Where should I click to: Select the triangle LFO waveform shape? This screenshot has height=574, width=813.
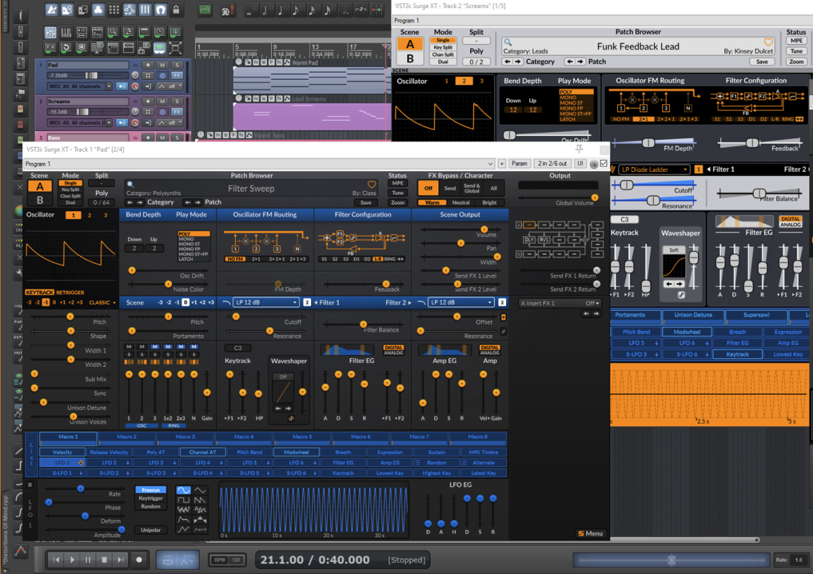tap(201, 490)
